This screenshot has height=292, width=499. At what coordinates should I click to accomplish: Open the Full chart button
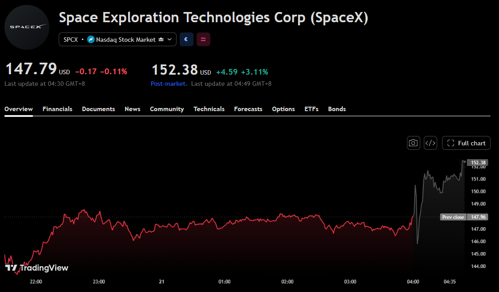[x=466, y=143]
